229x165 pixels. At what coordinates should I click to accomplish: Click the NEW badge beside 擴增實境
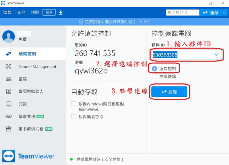40,116
